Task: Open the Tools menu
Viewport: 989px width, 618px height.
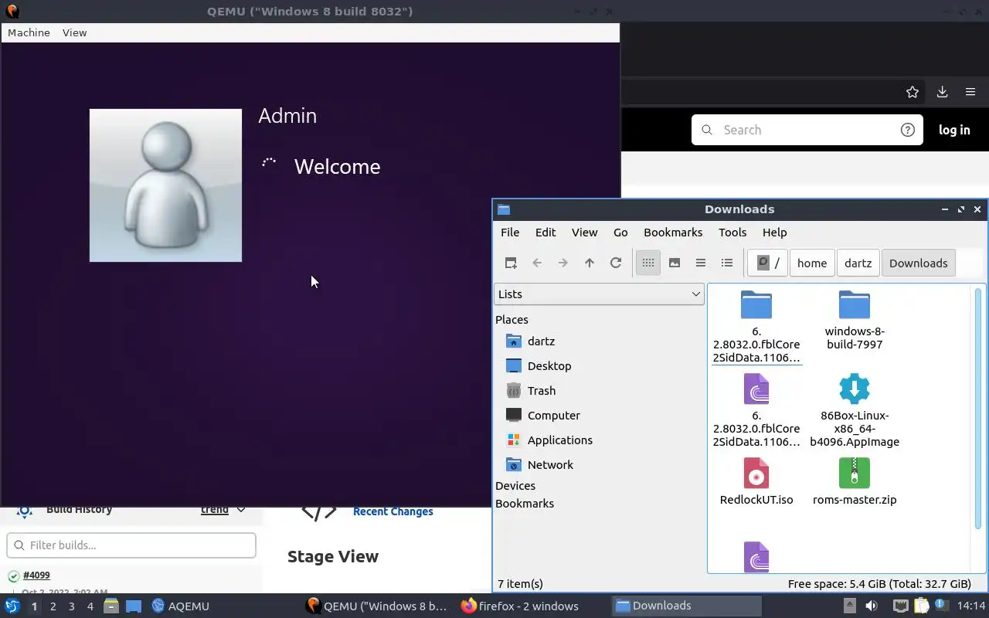Action: coord(732,232)
